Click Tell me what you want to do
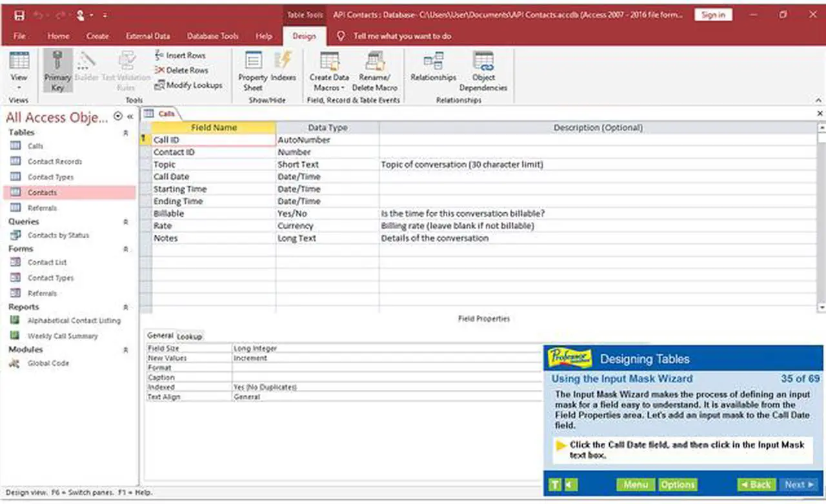This screenshot has width=826, height=504. 402,36
